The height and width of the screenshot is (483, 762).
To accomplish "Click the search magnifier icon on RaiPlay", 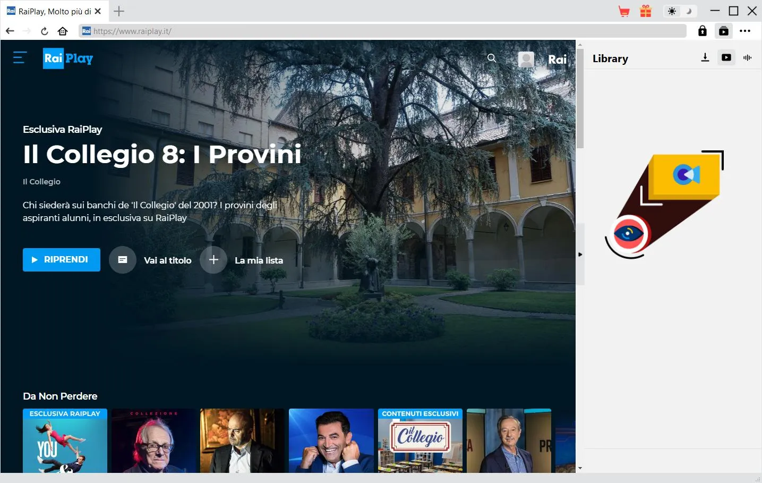I will coord(492,58).
